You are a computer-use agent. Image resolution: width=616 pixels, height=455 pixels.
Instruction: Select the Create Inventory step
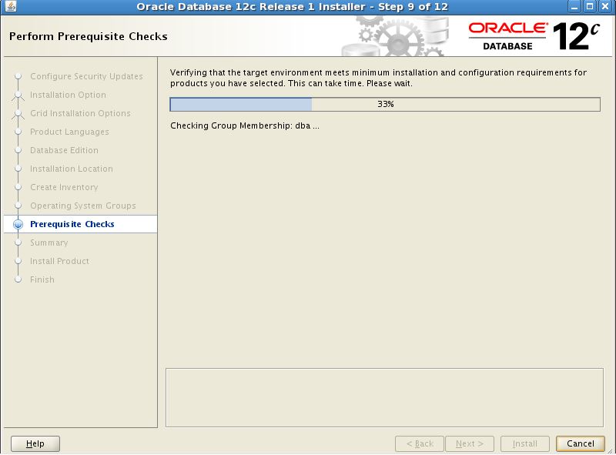click(64, 187)
